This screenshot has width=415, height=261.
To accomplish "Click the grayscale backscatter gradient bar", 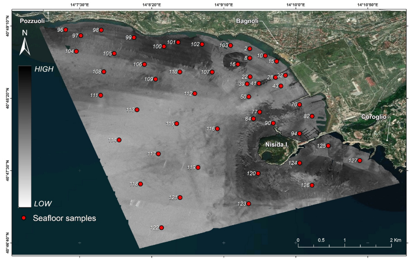I will (x=25, y=136).
